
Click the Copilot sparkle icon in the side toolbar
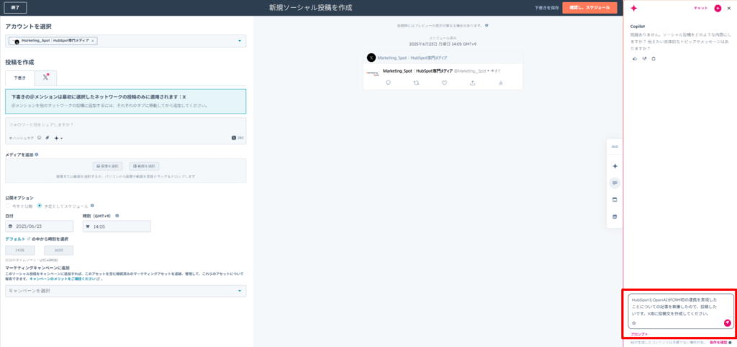click(x=615, y=166)
